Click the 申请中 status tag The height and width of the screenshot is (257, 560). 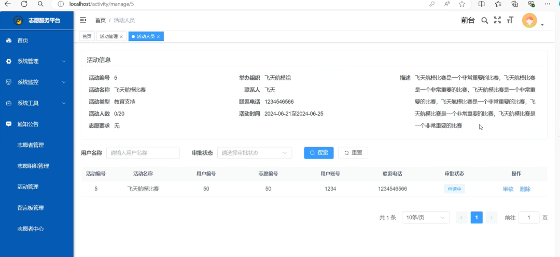coord(454,189)
